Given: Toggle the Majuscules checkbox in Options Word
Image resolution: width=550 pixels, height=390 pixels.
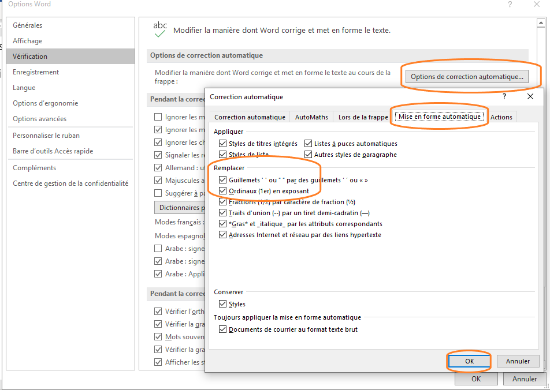Looking at the screenshot, I should click(158, 181).
